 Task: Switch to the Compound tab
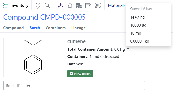click(x=13, y=28)
